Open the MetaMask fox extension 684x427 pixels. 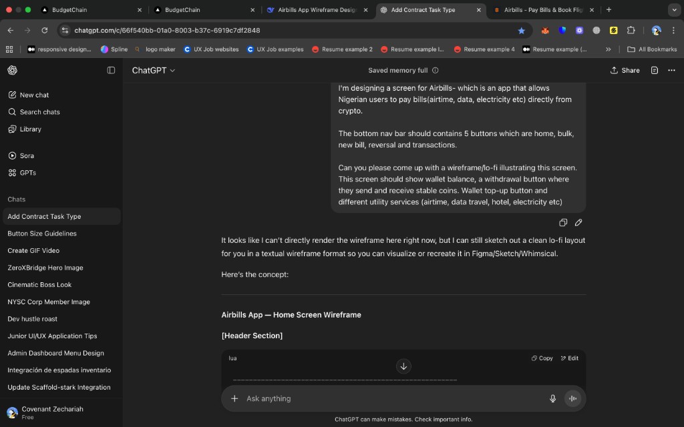click(x=545, y=31)
